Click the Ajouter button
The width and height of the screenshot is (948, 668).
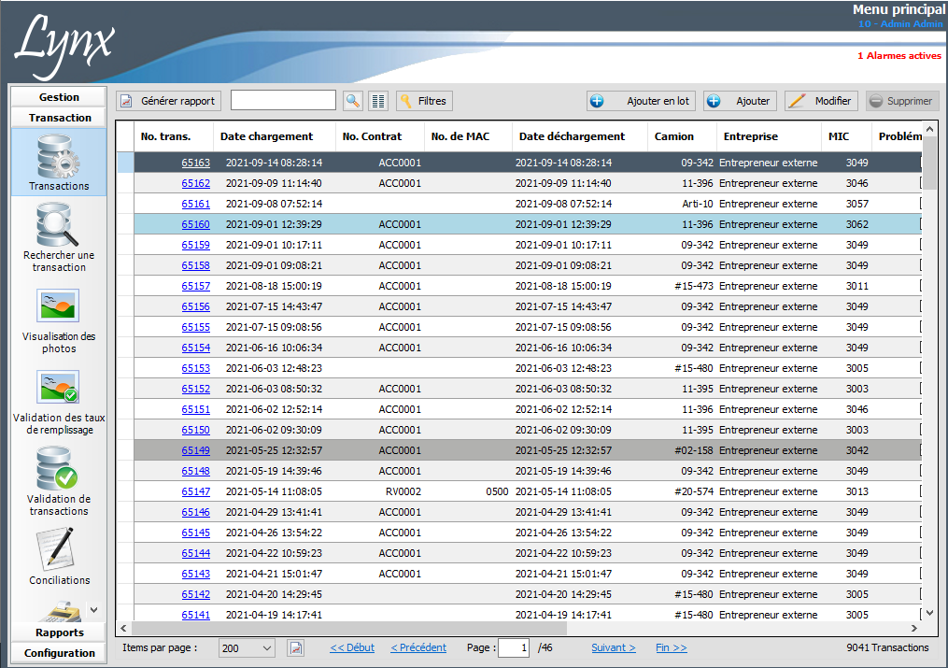coord(740,101)
